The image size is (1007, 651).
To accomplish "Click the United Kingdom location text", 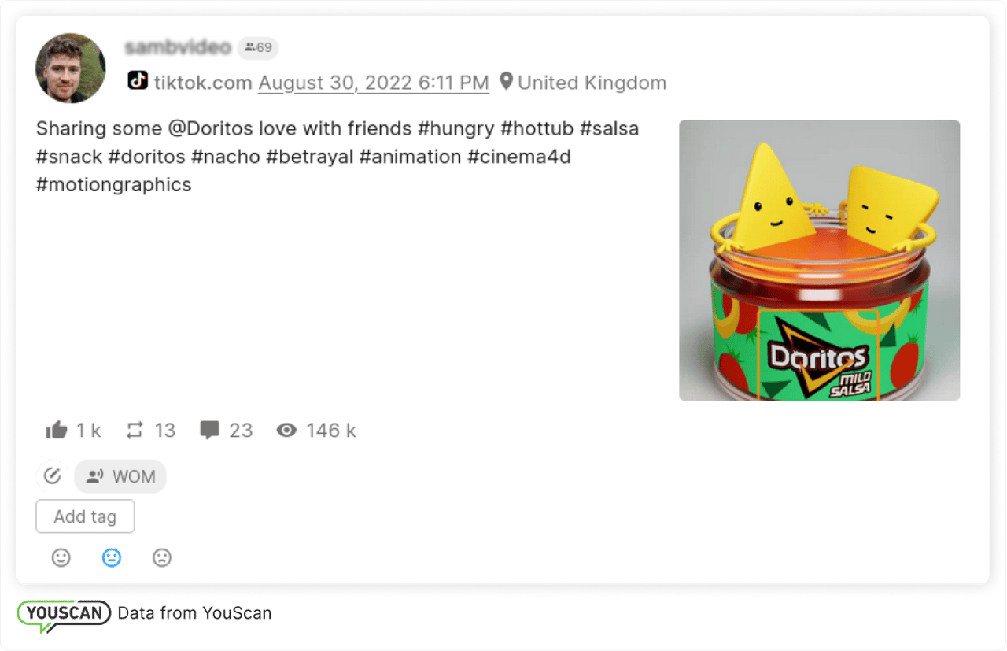I will (x=592, y=82).
